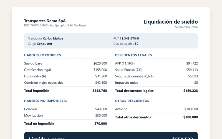Select the Salud Fonasa (7%) label
The image size is (222, 139).
point(128,70)
